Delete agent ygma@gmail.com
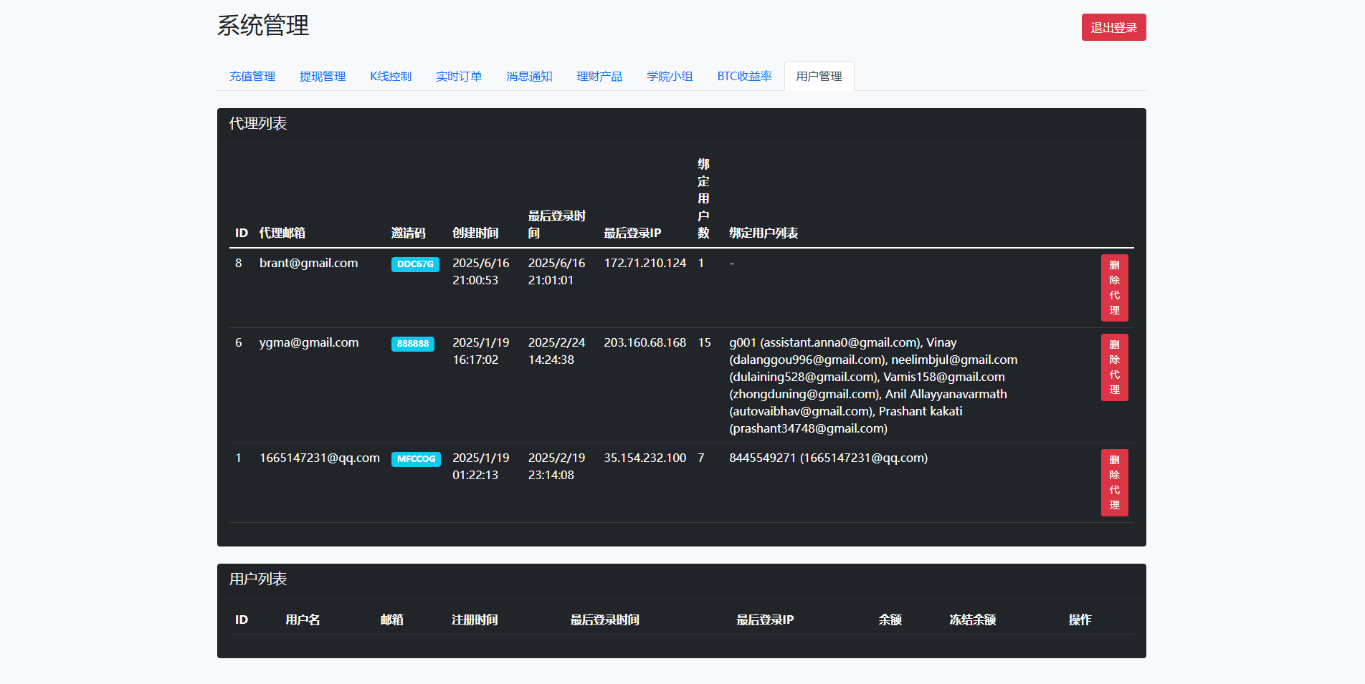1365x684 pixels. pyautogui.click(x=1114, y=367)
